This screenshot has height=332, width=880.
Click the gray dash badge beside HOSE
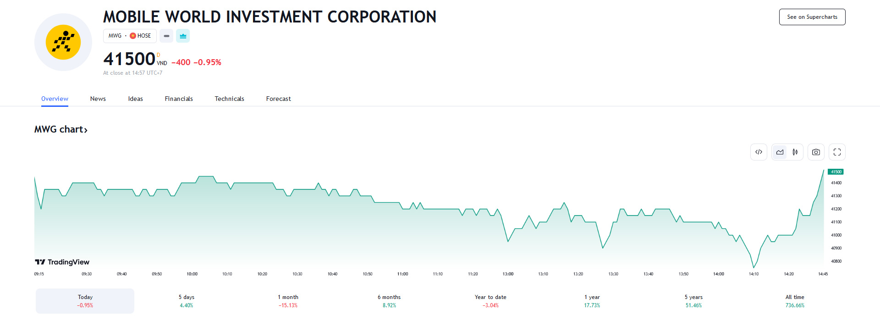pyautogui.click(x=166, y=36)
